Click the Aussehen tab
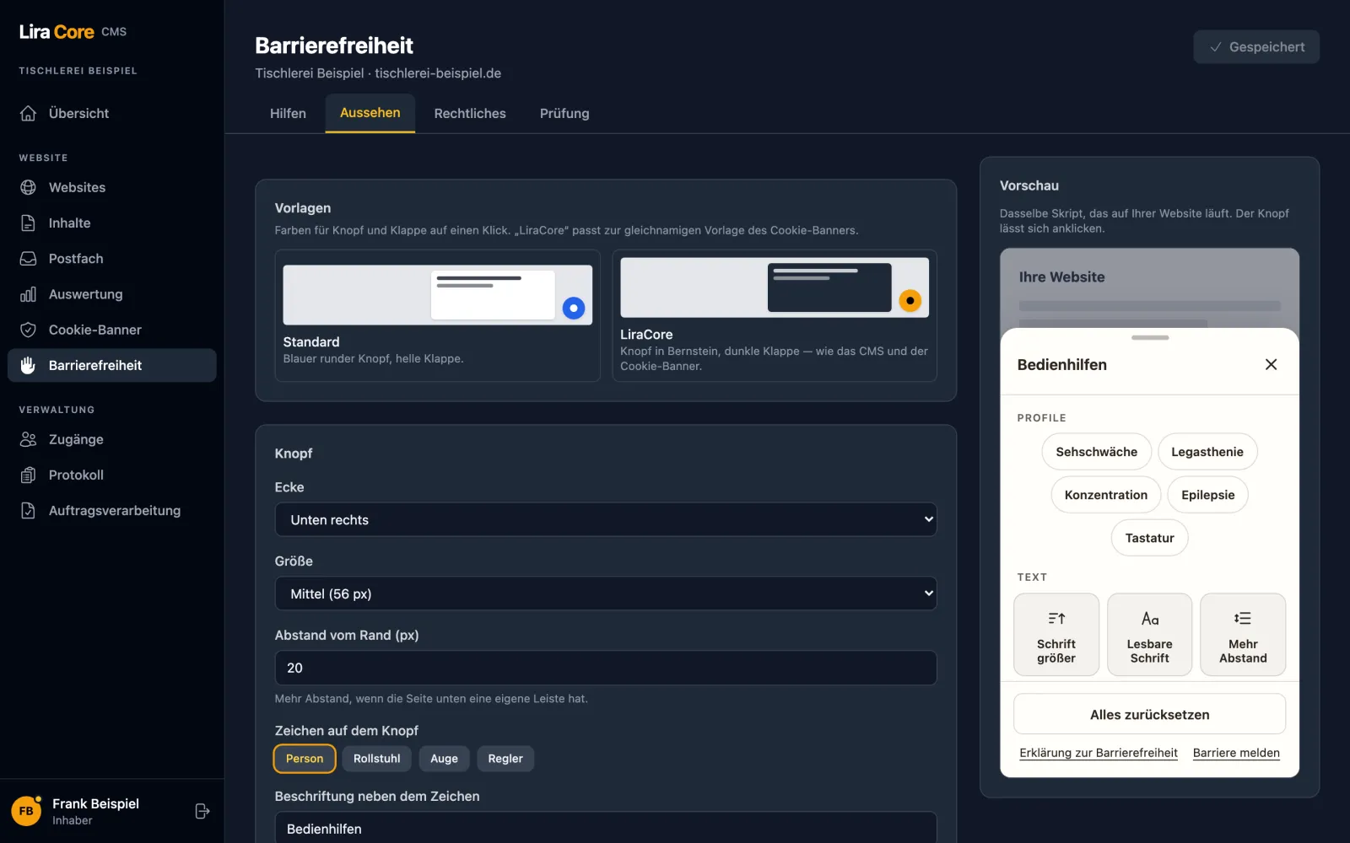 tap(370, 113)
